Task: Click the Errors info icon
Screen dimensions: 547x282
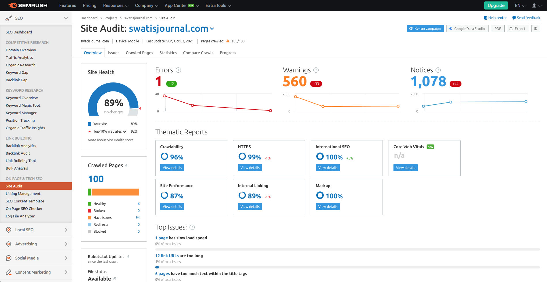Action: click(x=178, y=70)
